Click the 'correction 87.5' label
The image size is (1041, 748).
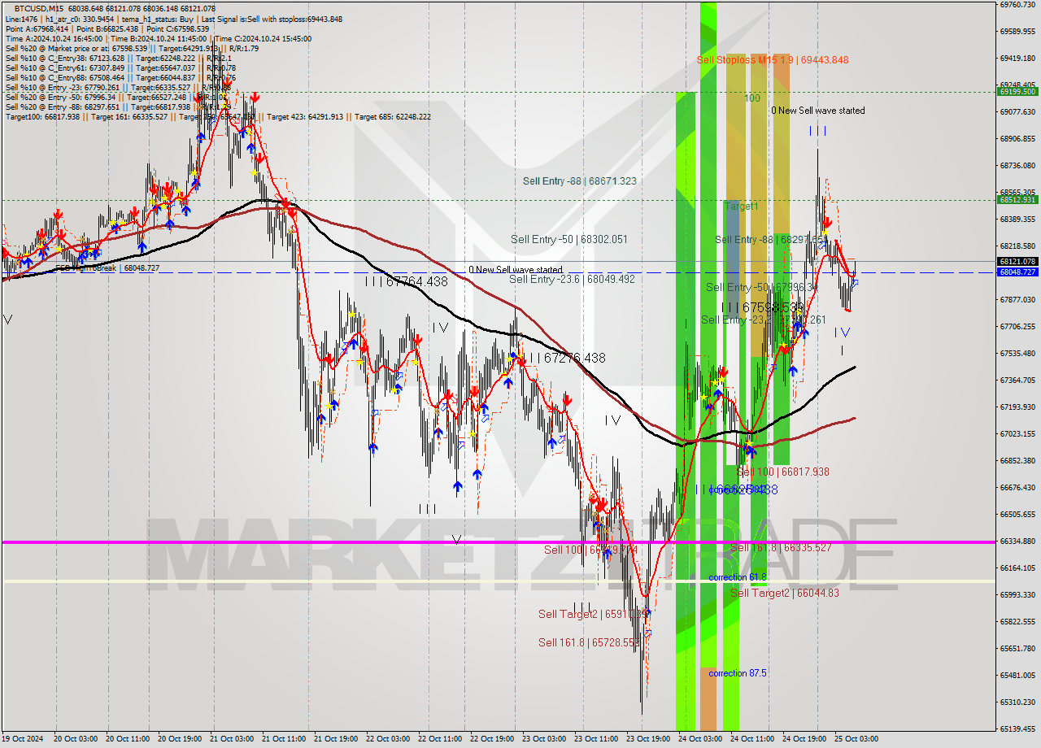737,673
